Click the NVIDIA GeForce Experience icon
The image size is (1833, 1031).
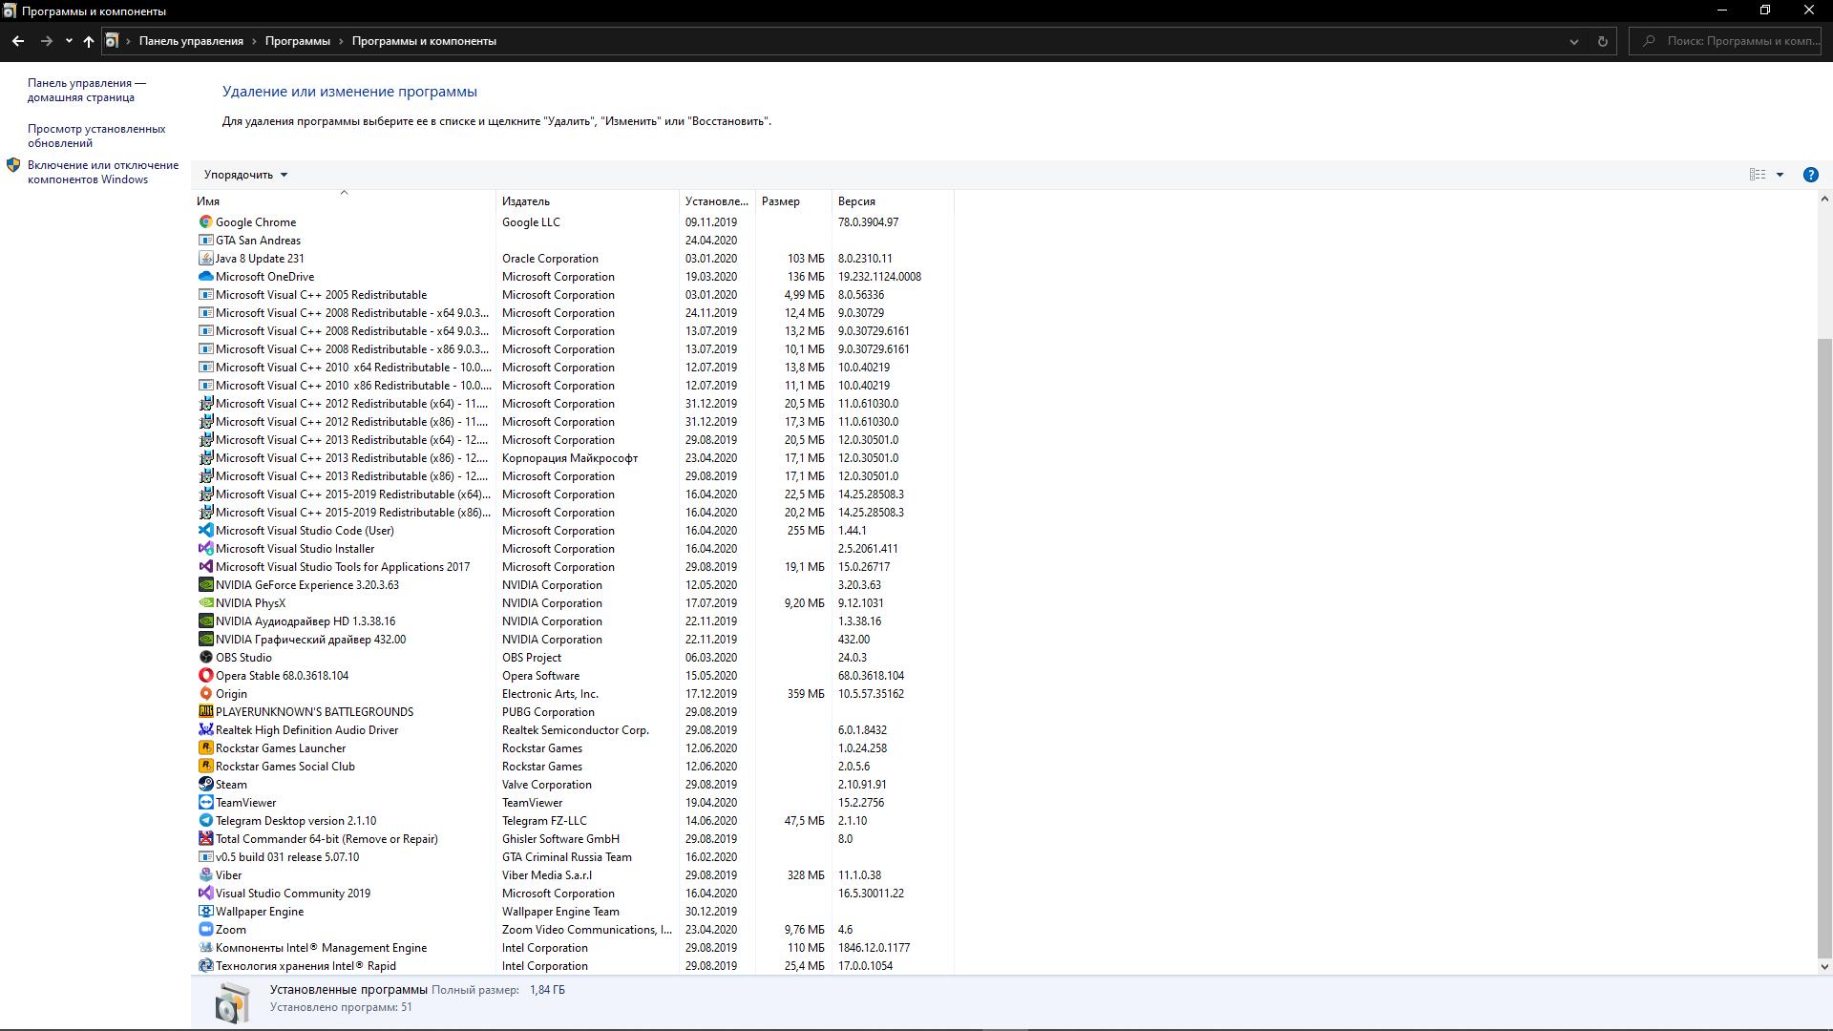pyautogui.click(x=205, y=584)
